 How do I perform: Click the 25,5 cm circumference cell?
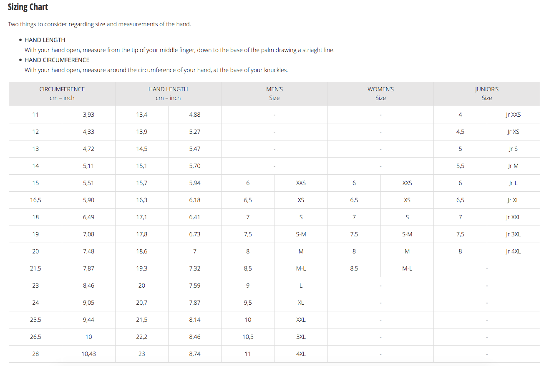coord(35,320)
